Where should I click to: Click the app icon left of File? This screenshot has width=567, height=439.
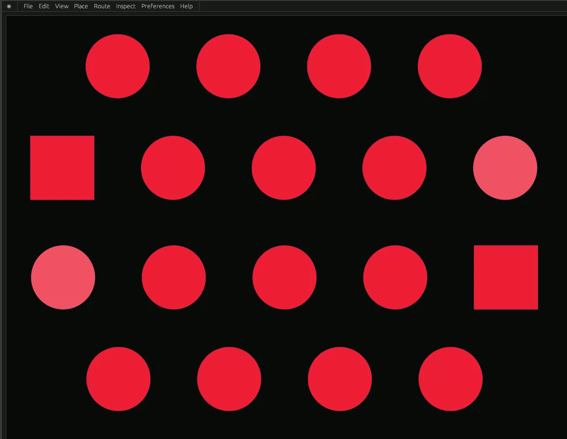point(9,6)
